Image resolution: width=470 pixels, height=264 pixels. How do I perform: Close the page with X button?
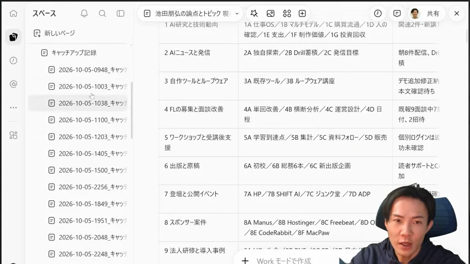tap(456, 14)
